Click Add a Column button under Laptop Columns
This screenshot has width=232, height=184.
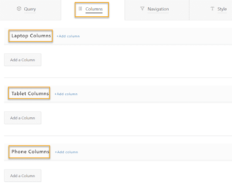point(23,60)
